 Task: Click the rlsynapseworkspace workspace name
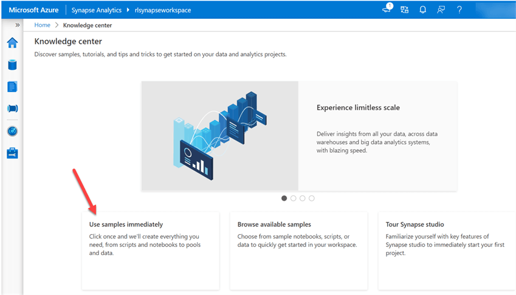coord(163,10)
